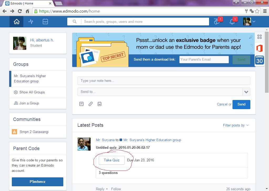Go back with the browser back arrow
The height and width of the screenshot is (191, 269).
tap(5, 11)
